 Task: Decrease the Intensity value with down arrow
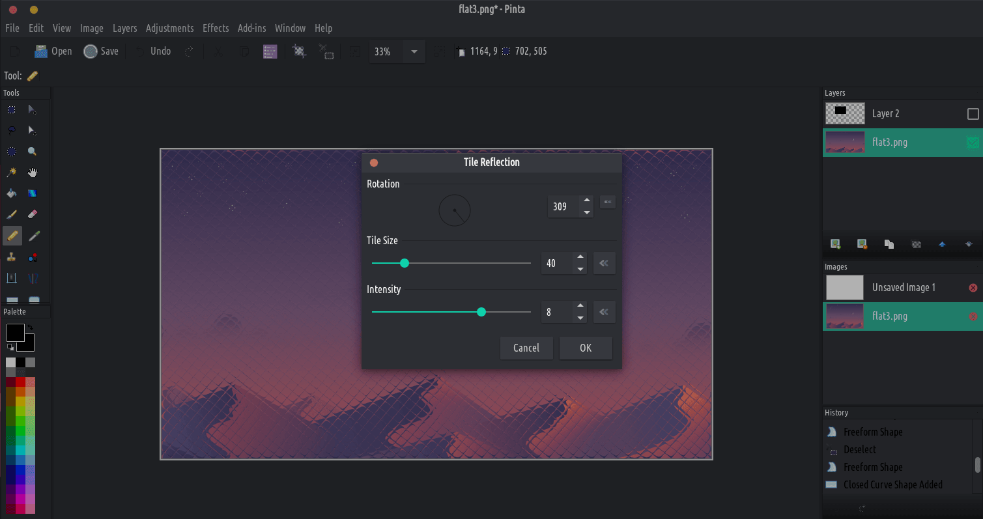580,318
